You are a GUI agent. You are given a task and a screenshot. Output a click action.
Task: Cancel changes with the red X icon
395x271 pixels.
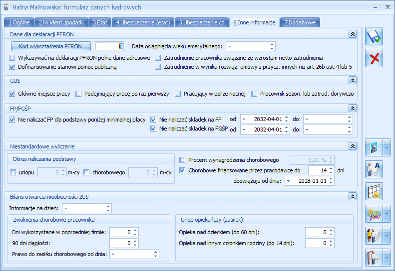pos(374,58)
